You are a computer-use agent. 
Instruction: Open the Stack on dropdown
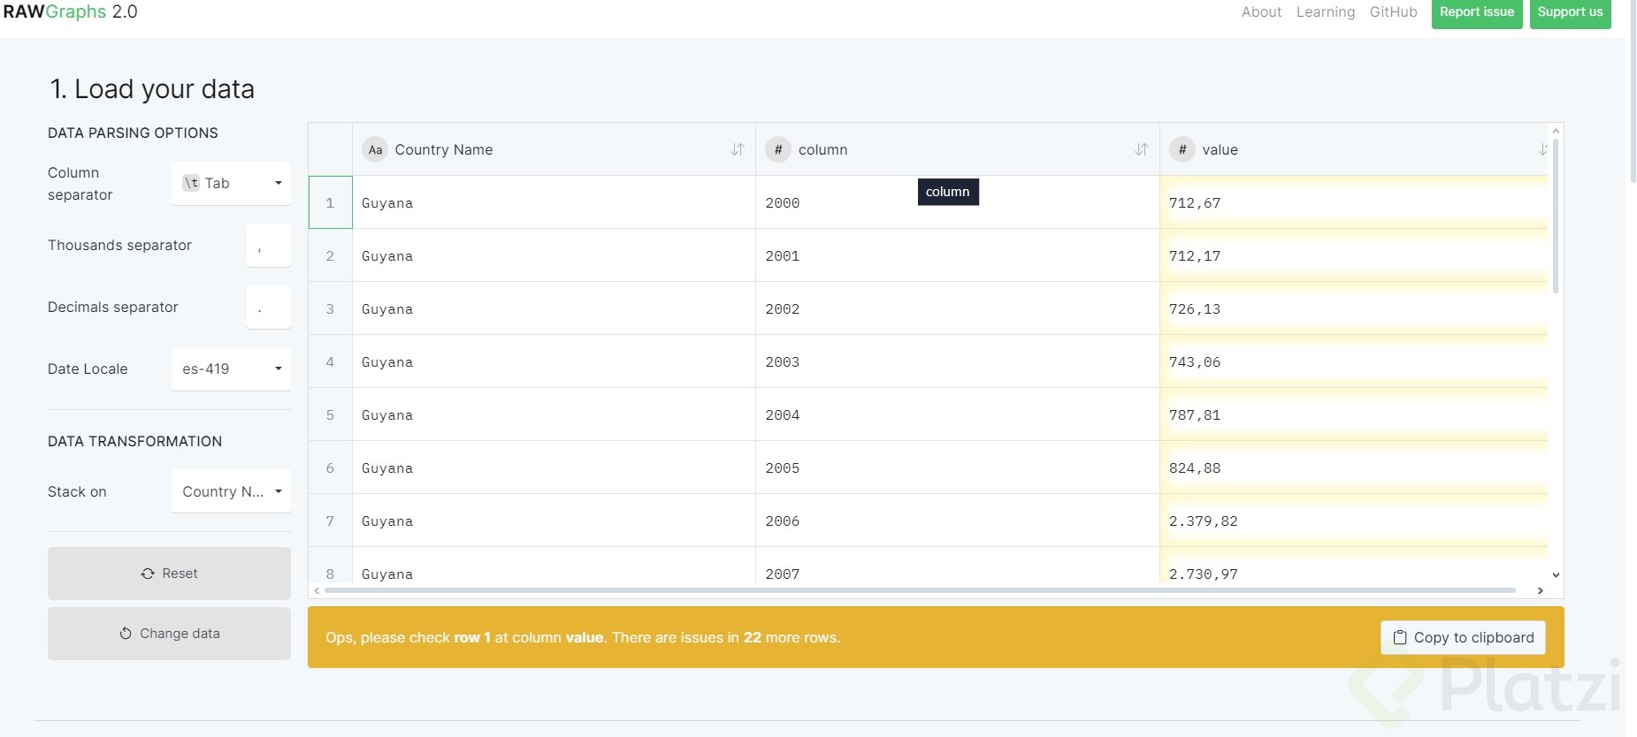[231, 491]
